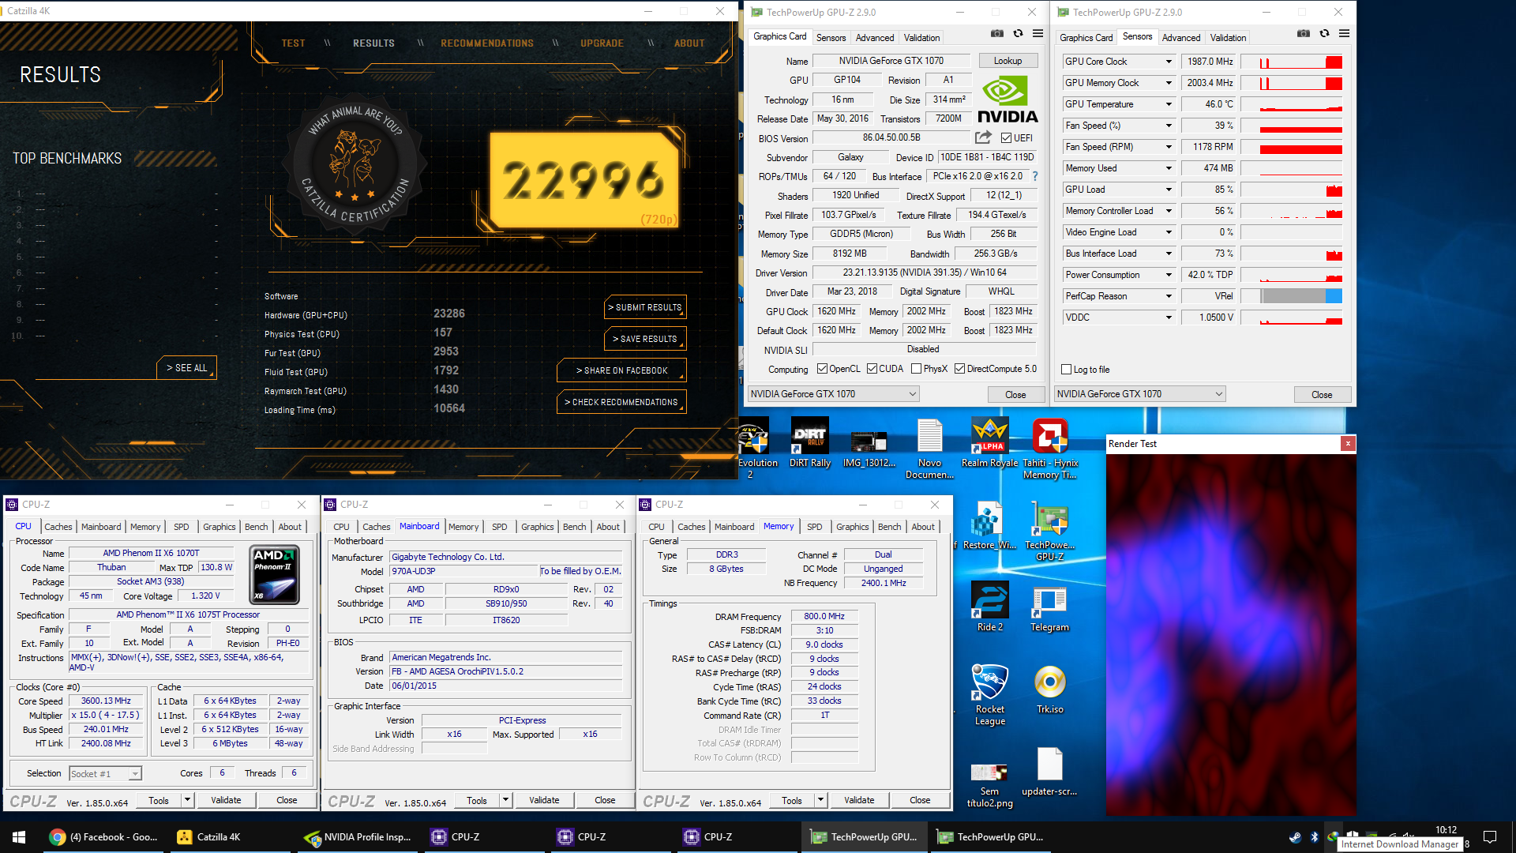Click the Lookup button in GPU-Z
The height and width of the screenshot is (853, 1516).
(x=1008, y=61)
